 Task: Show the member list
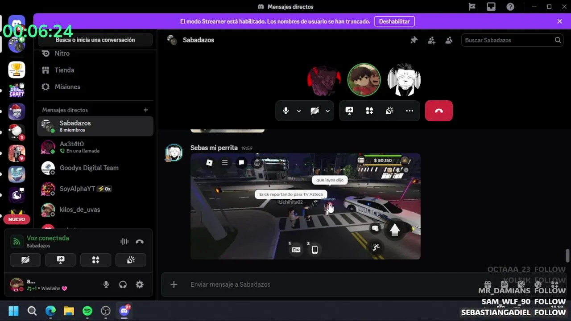click(x=449, y=40)
